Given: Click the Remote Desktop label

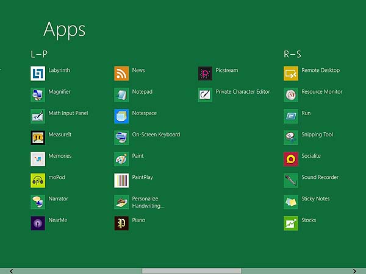Looking at the screenshot, I should (x=320, y=71).
